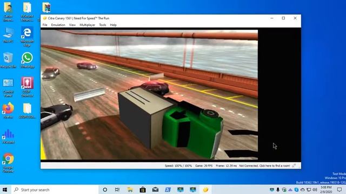Click the 'Frame: 12.39 ms' status text

coord(226,165)
